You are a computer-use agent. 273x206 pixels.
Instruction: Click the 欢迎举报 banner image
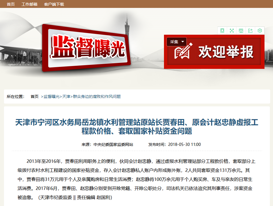pyautogui.click(x=214, y=52)
